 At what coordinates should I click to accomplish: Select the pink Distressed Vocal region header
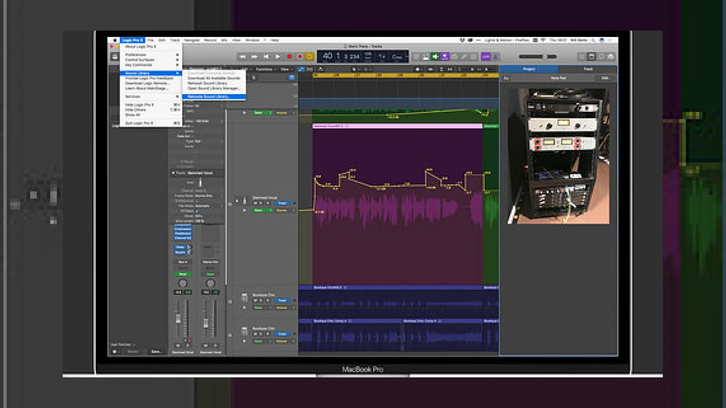tap(397, 126)
